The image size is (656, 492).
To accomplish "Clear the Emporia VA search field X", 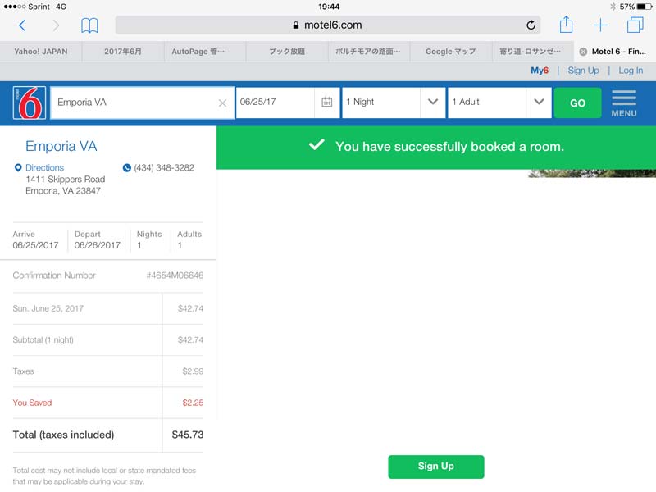I will pos(222,103).
